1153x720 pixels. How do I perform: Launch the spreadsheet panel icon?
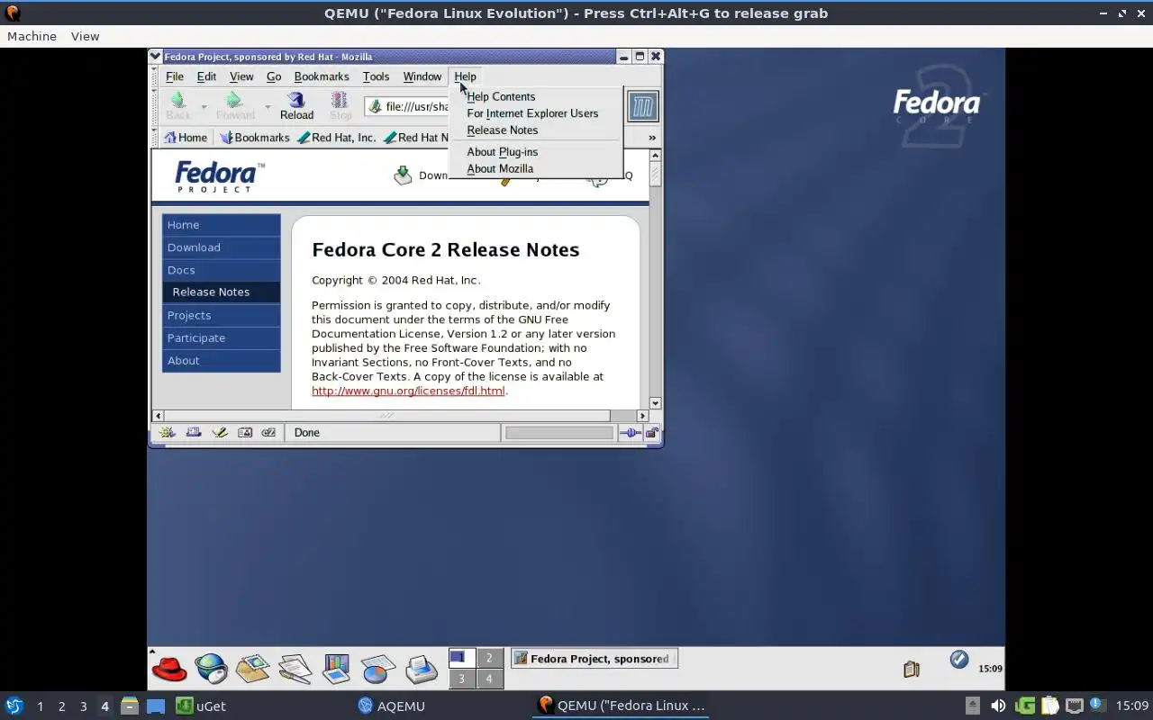point(378,669)
